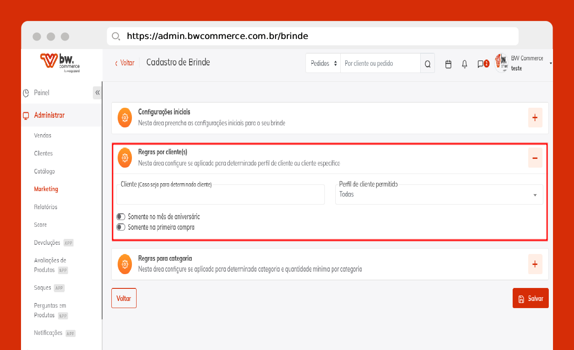Viewport: 574px width, 350px height.
Task: Open Marketing in the sidebar menu
Action: [x=46, y=189]
